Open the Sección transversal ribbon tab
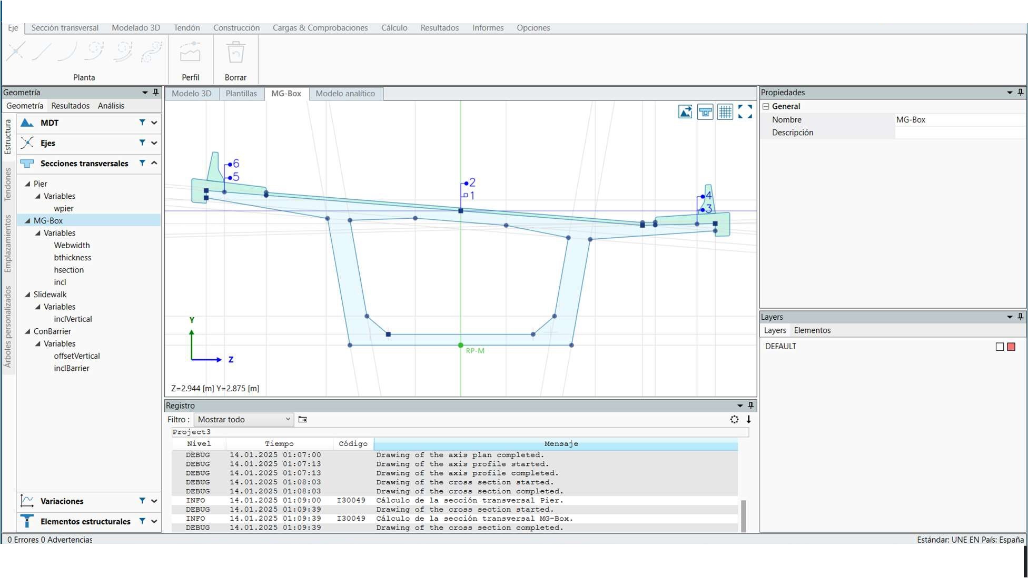Viewport: 1028px width, 578px height. tap(65, 28)
